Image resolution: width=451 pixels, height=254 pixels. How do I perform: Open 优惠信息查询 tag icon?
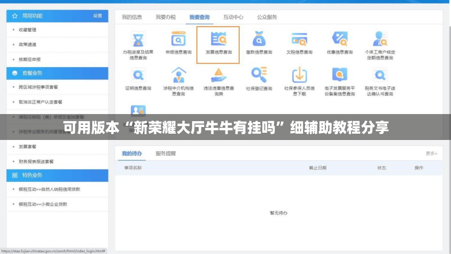point(340,39)
